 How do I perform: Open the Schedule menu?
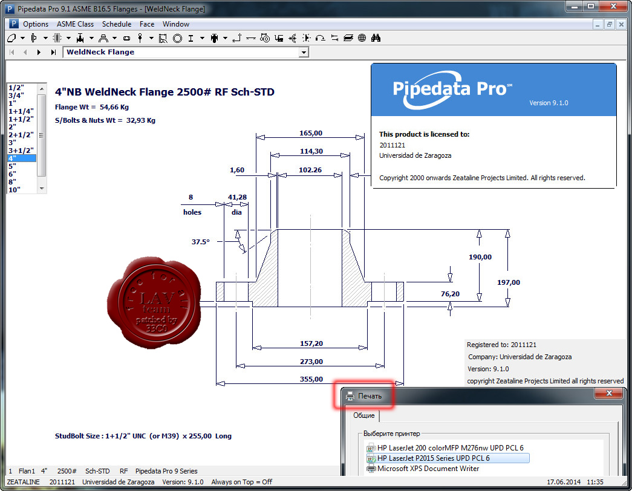click(x=117, y=24)
